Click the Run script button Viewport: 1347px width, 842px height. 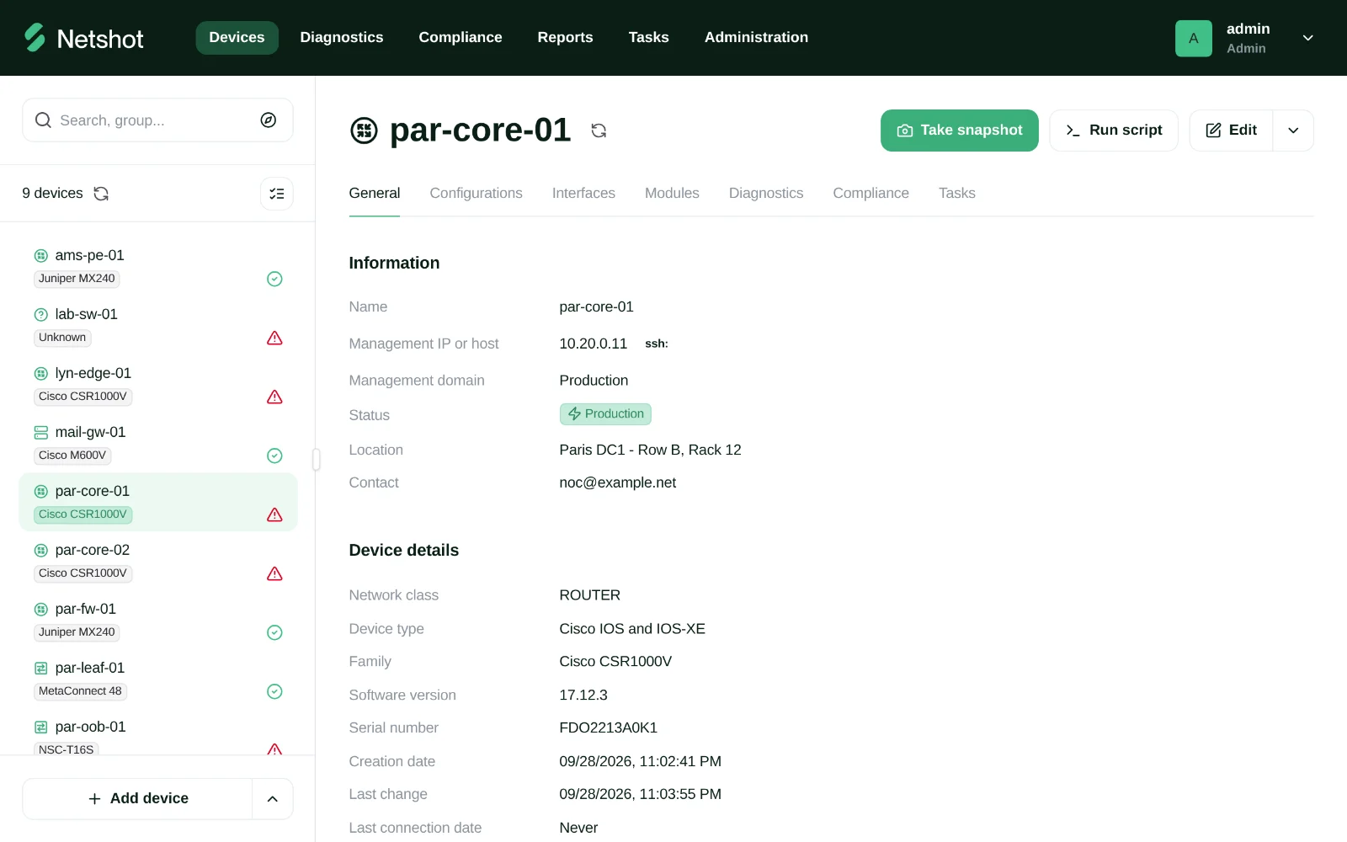click(1114, 131)
